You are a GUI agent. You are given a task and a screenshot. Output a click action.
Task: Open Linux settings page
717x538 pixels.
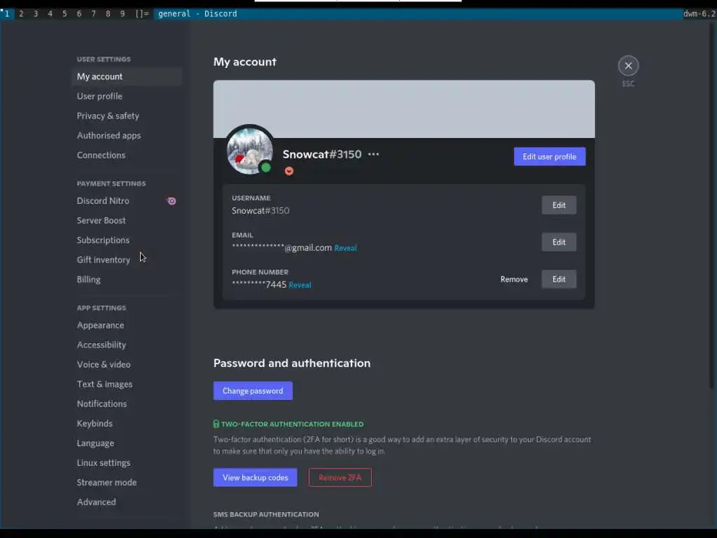click(x=127, y=463)
